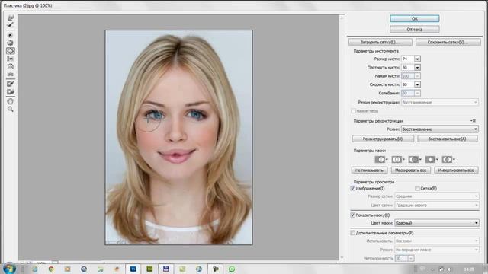Select the Mirror tool
This screenshot has width=488, height=274.
pos(11,66)
